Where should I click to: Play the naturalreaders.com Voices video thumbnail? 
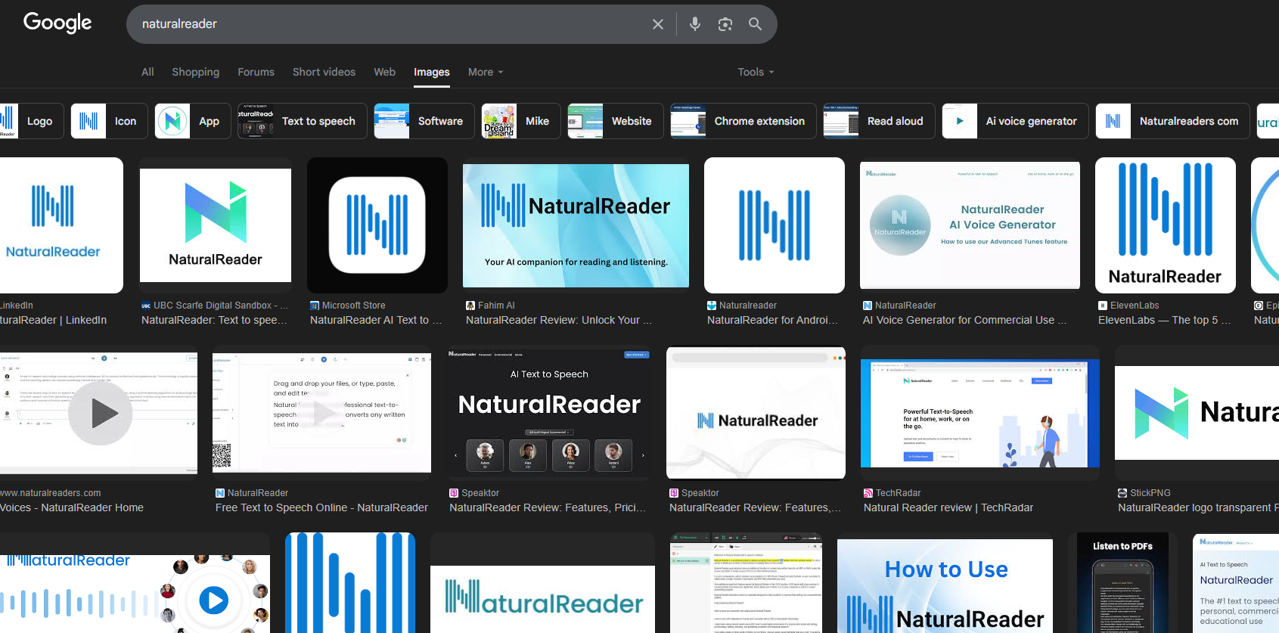point(100,413)
